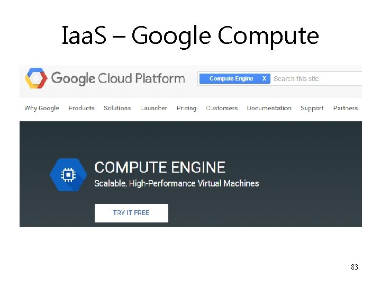Image resolution: width=381 pixels, height=286 pixels.
Task: Click the Google Cloud Platform wordmark
Action: click(118, 78)
